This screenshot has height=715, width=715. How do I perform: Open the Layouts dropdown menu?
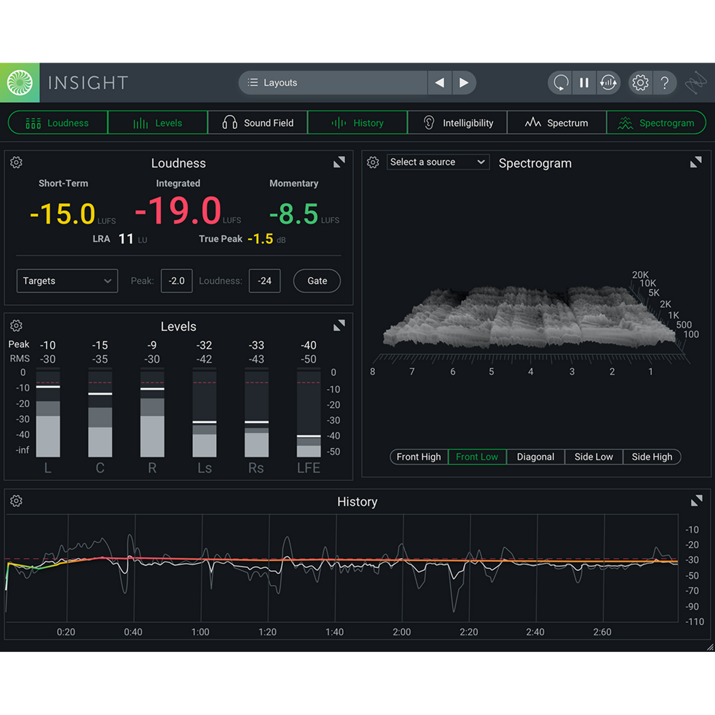point(333,83)
